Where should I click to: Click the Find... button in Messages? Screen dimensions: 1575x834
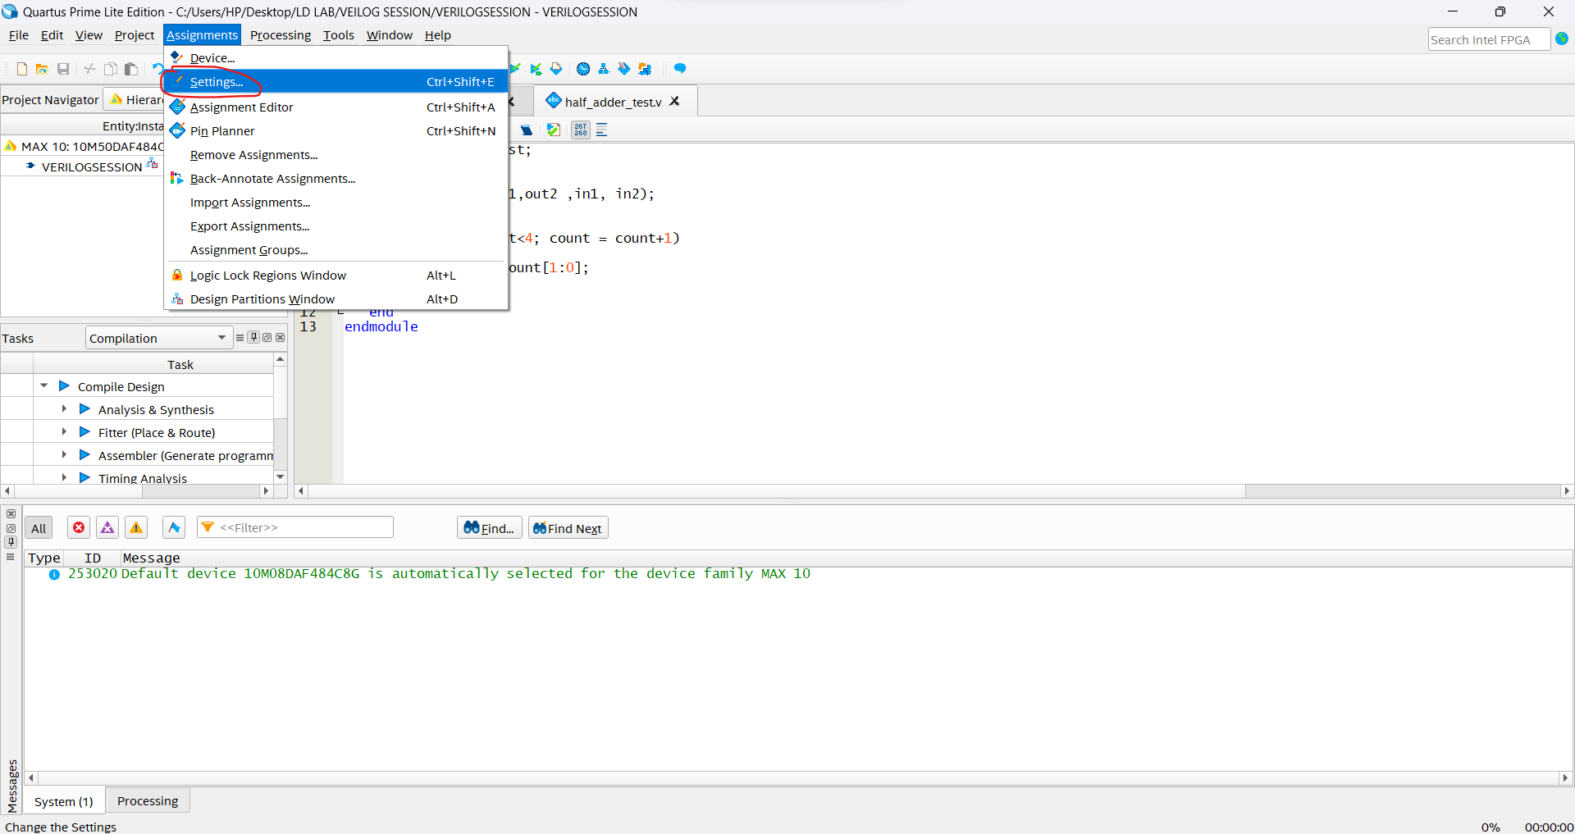(489, 527)
